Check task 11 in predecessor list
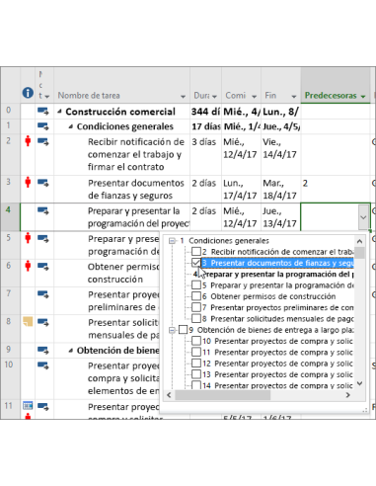This screenshot has width=376, height=486. [x=196, y=352]
